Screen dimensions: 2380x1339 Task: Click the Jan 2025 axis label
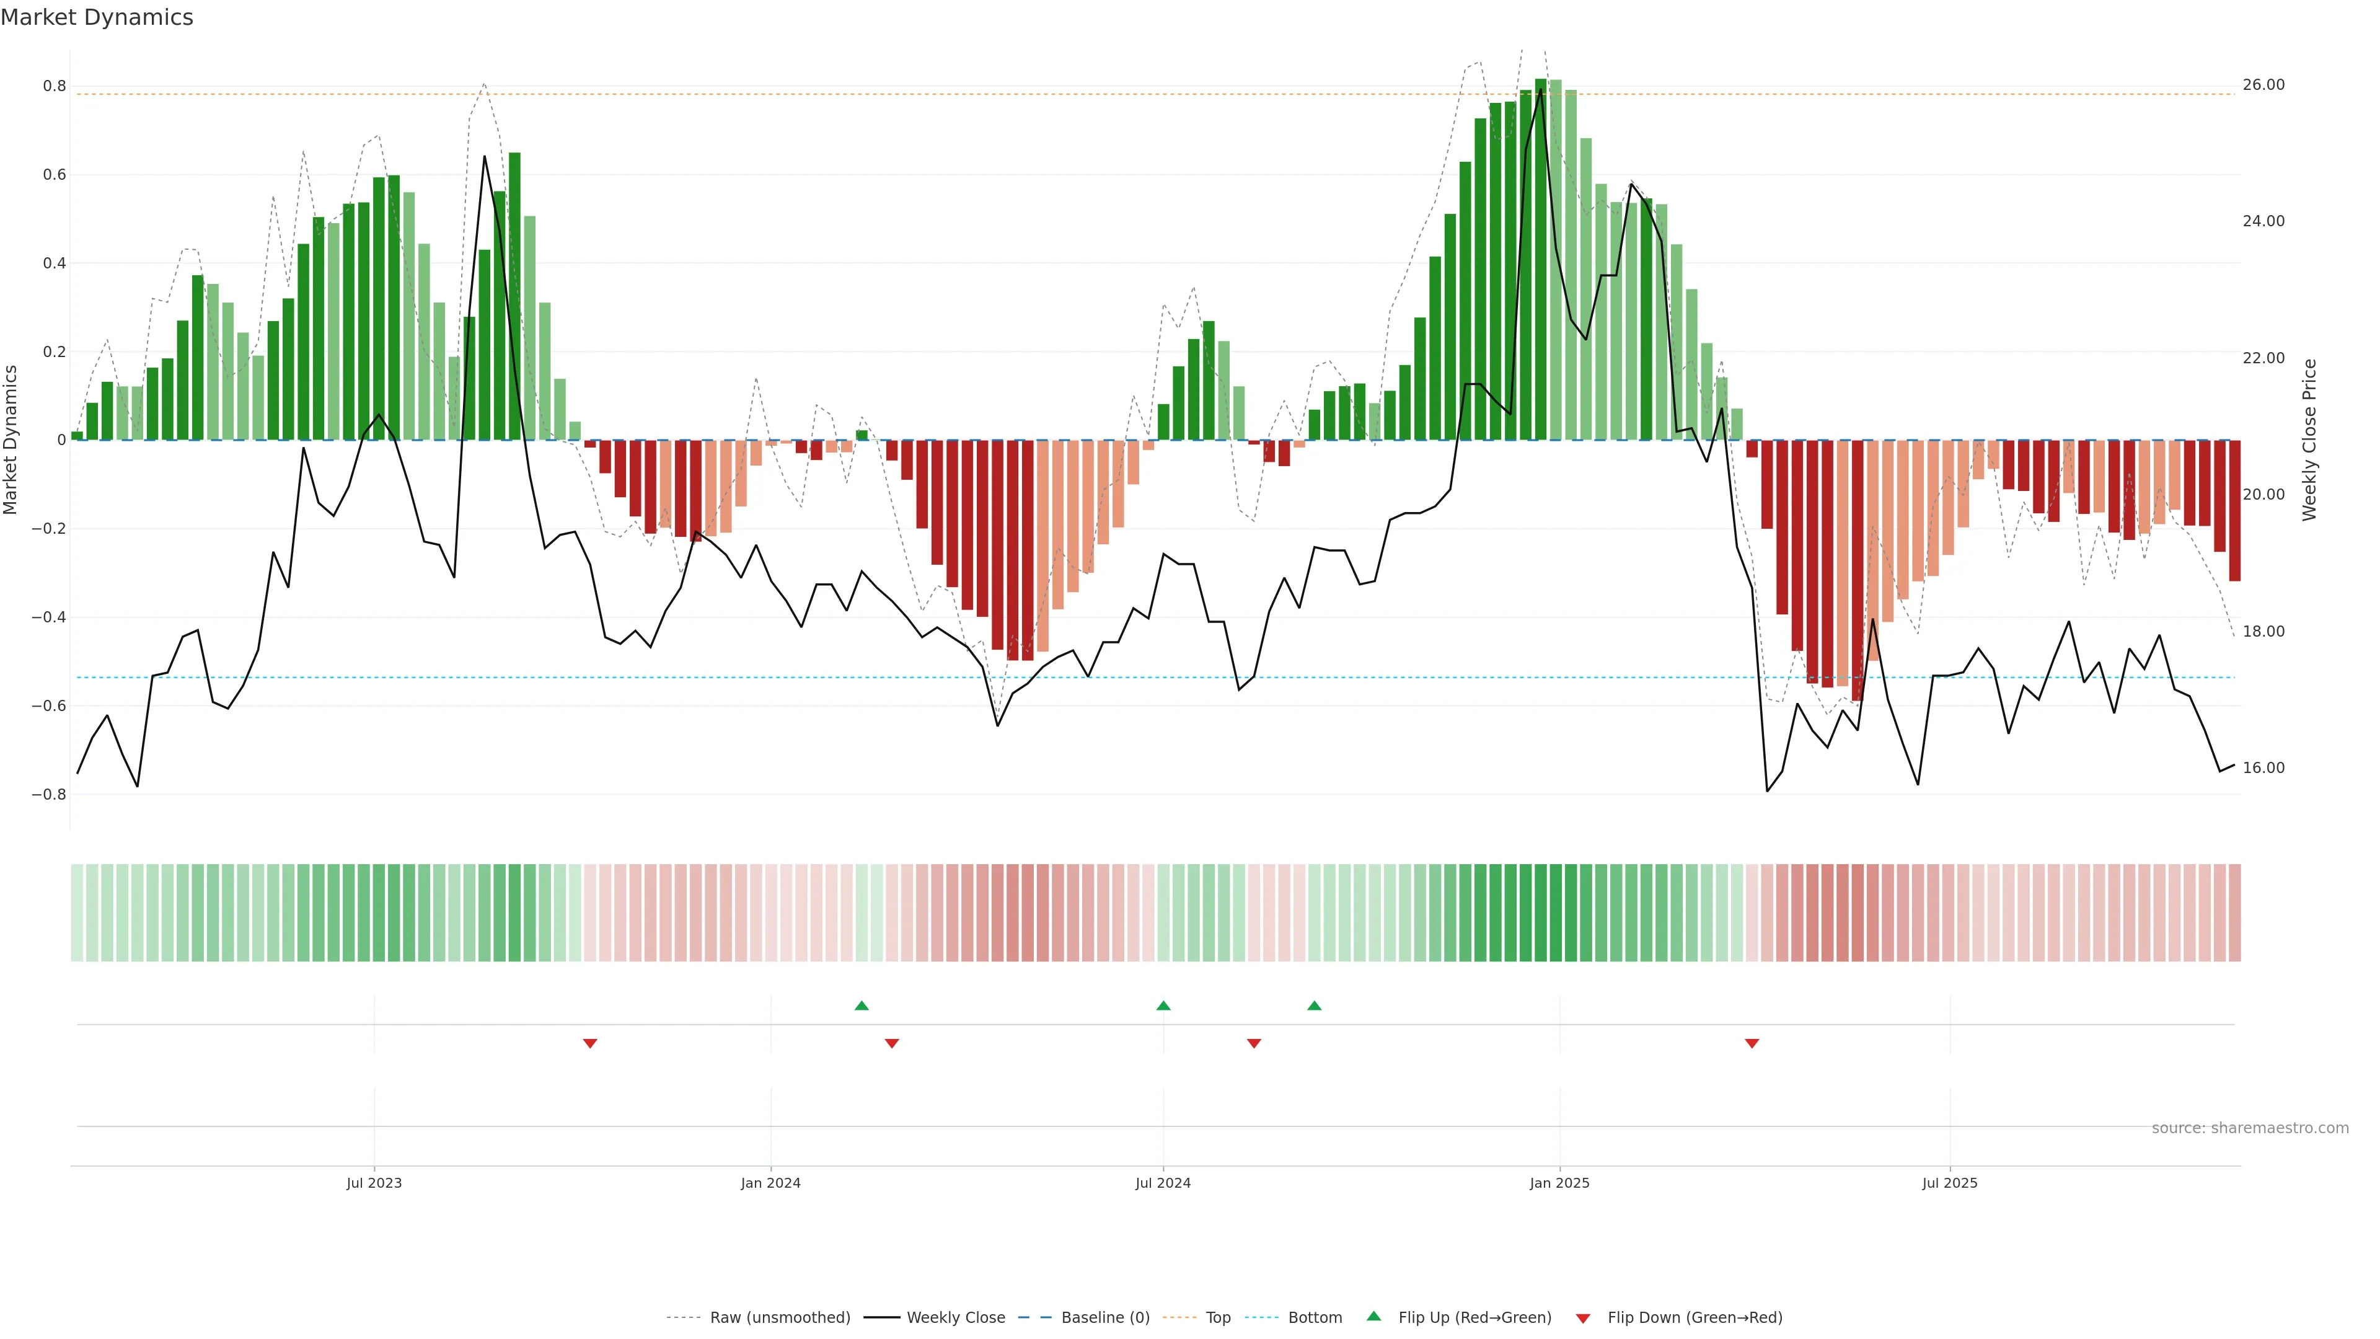1559,1183
